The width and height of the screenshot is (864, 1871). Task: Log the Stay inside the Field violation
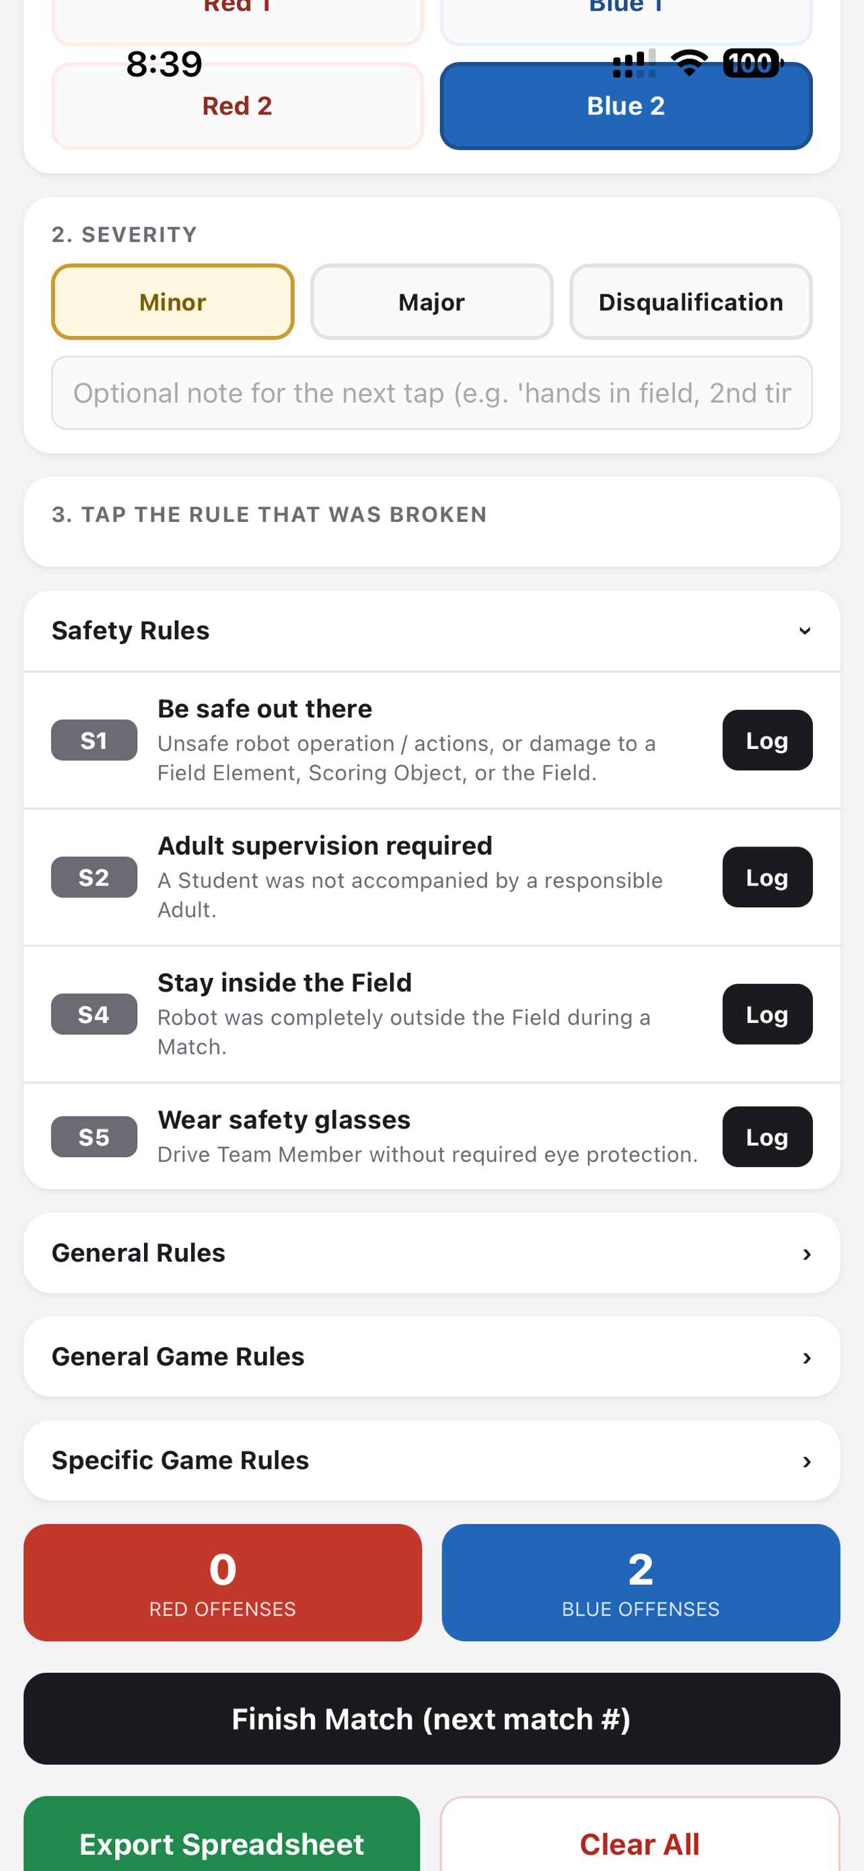pyautogui.click(x=767, y=1014)
